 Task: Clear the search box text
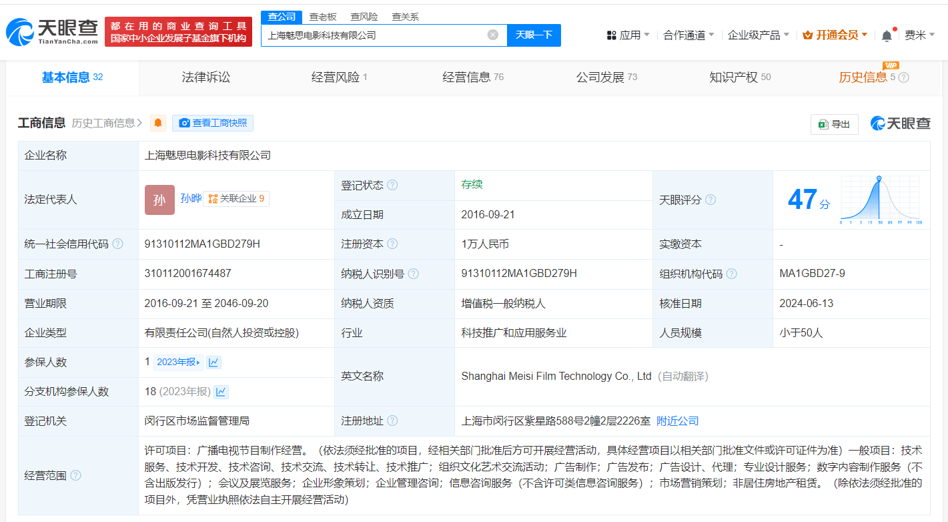coord(493,35)
